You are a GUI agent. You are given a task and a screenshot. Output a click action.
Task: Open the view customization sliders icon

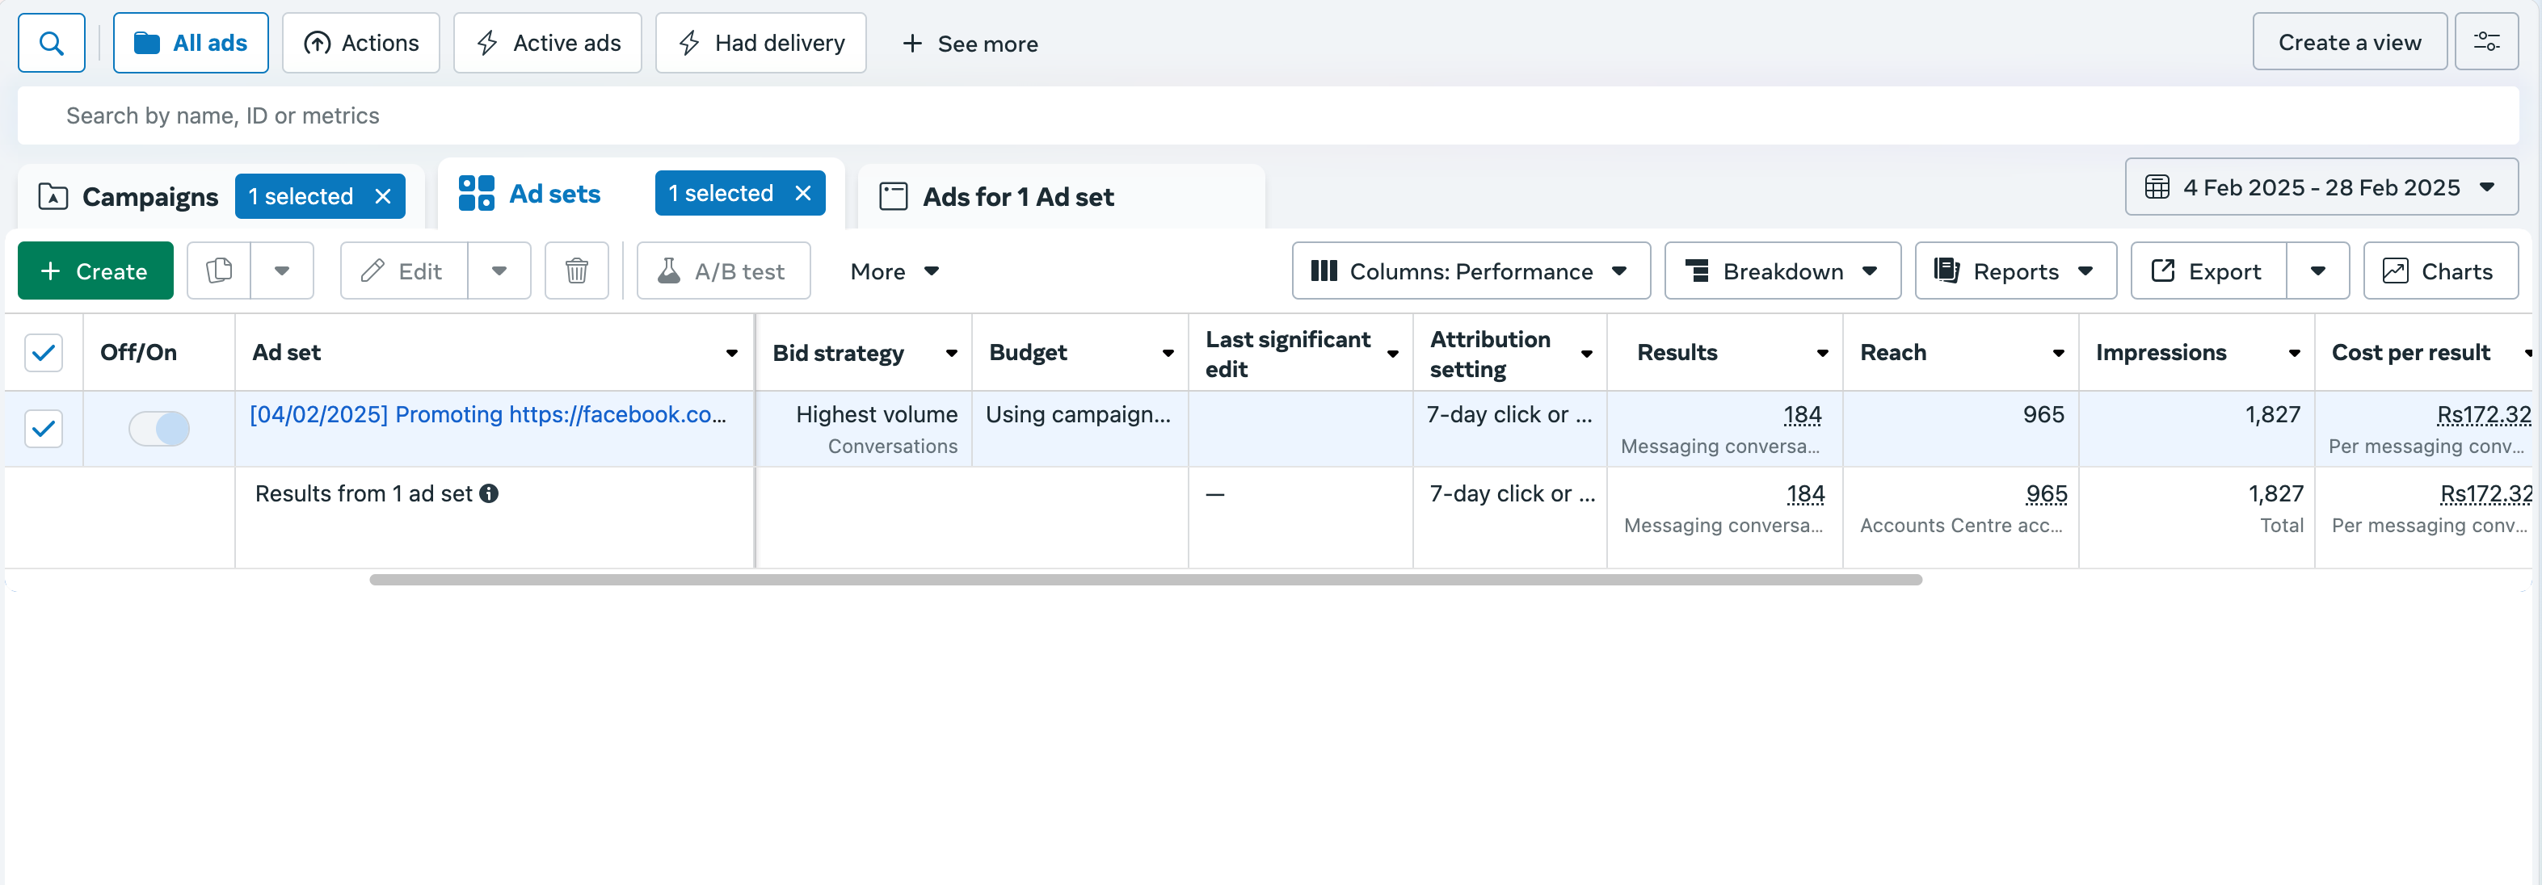(x=2485, y=43)
